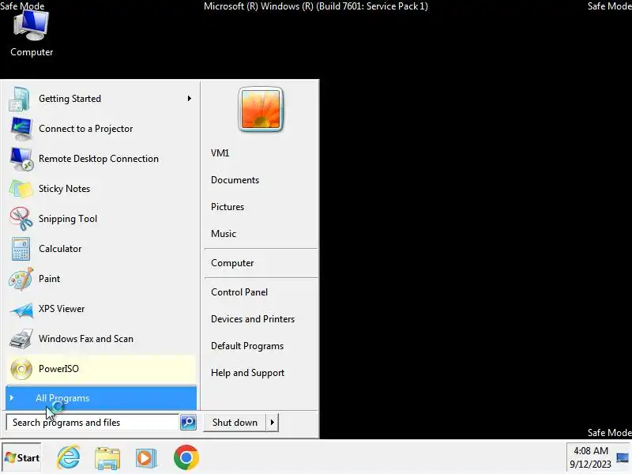Open the VM1 user folder
This screenshot has height=474, width=632.
tap(261, 153)
